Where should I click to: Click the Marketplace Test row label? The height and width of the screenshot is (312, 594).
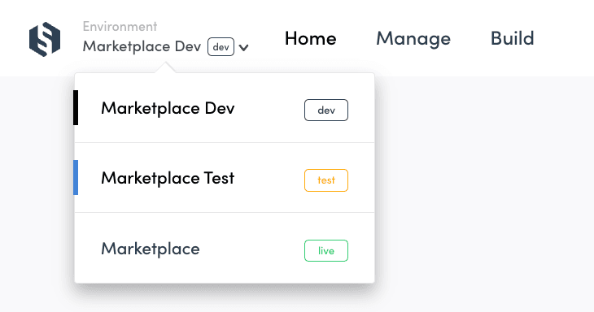168,178
